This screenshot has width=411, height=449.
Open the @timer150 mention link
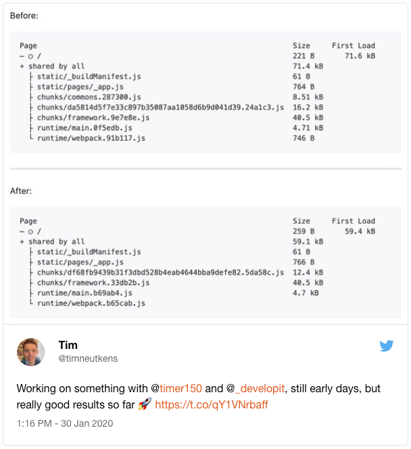click(x=176, y=389)
